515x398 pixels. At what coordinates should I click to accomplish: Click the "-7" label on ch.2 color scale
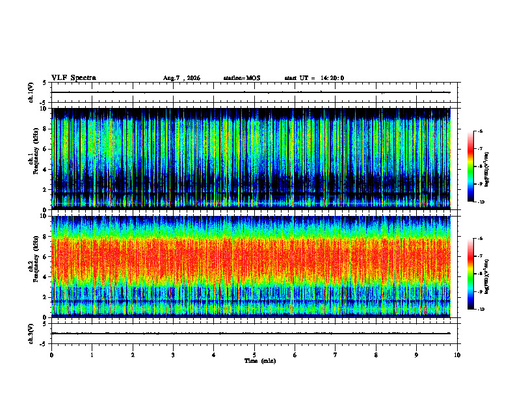pos(480,256)
